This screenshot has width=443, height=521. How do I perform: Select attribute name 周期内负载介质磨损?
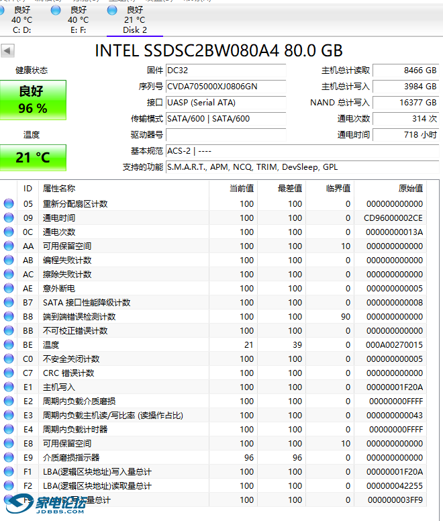[79, 401]
